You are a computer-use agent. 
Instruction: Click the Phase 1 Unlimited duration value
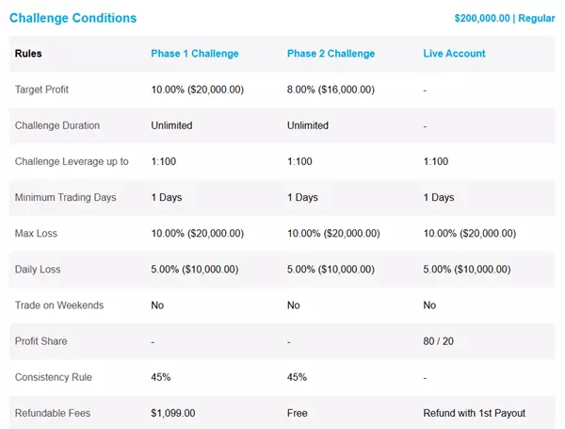[x=171, y=125]
